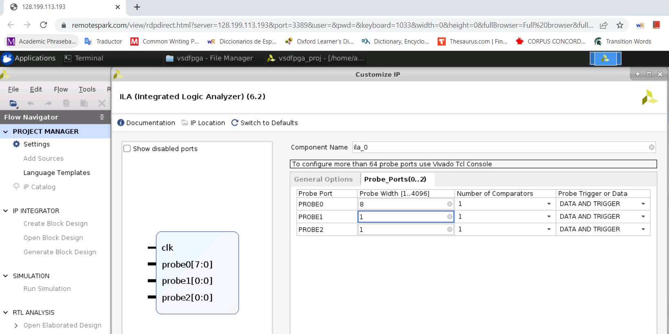The height and width of the screenshot is (334, 669).
Task: Expand Open Elaborated Design item
Action: click(16, 325)
